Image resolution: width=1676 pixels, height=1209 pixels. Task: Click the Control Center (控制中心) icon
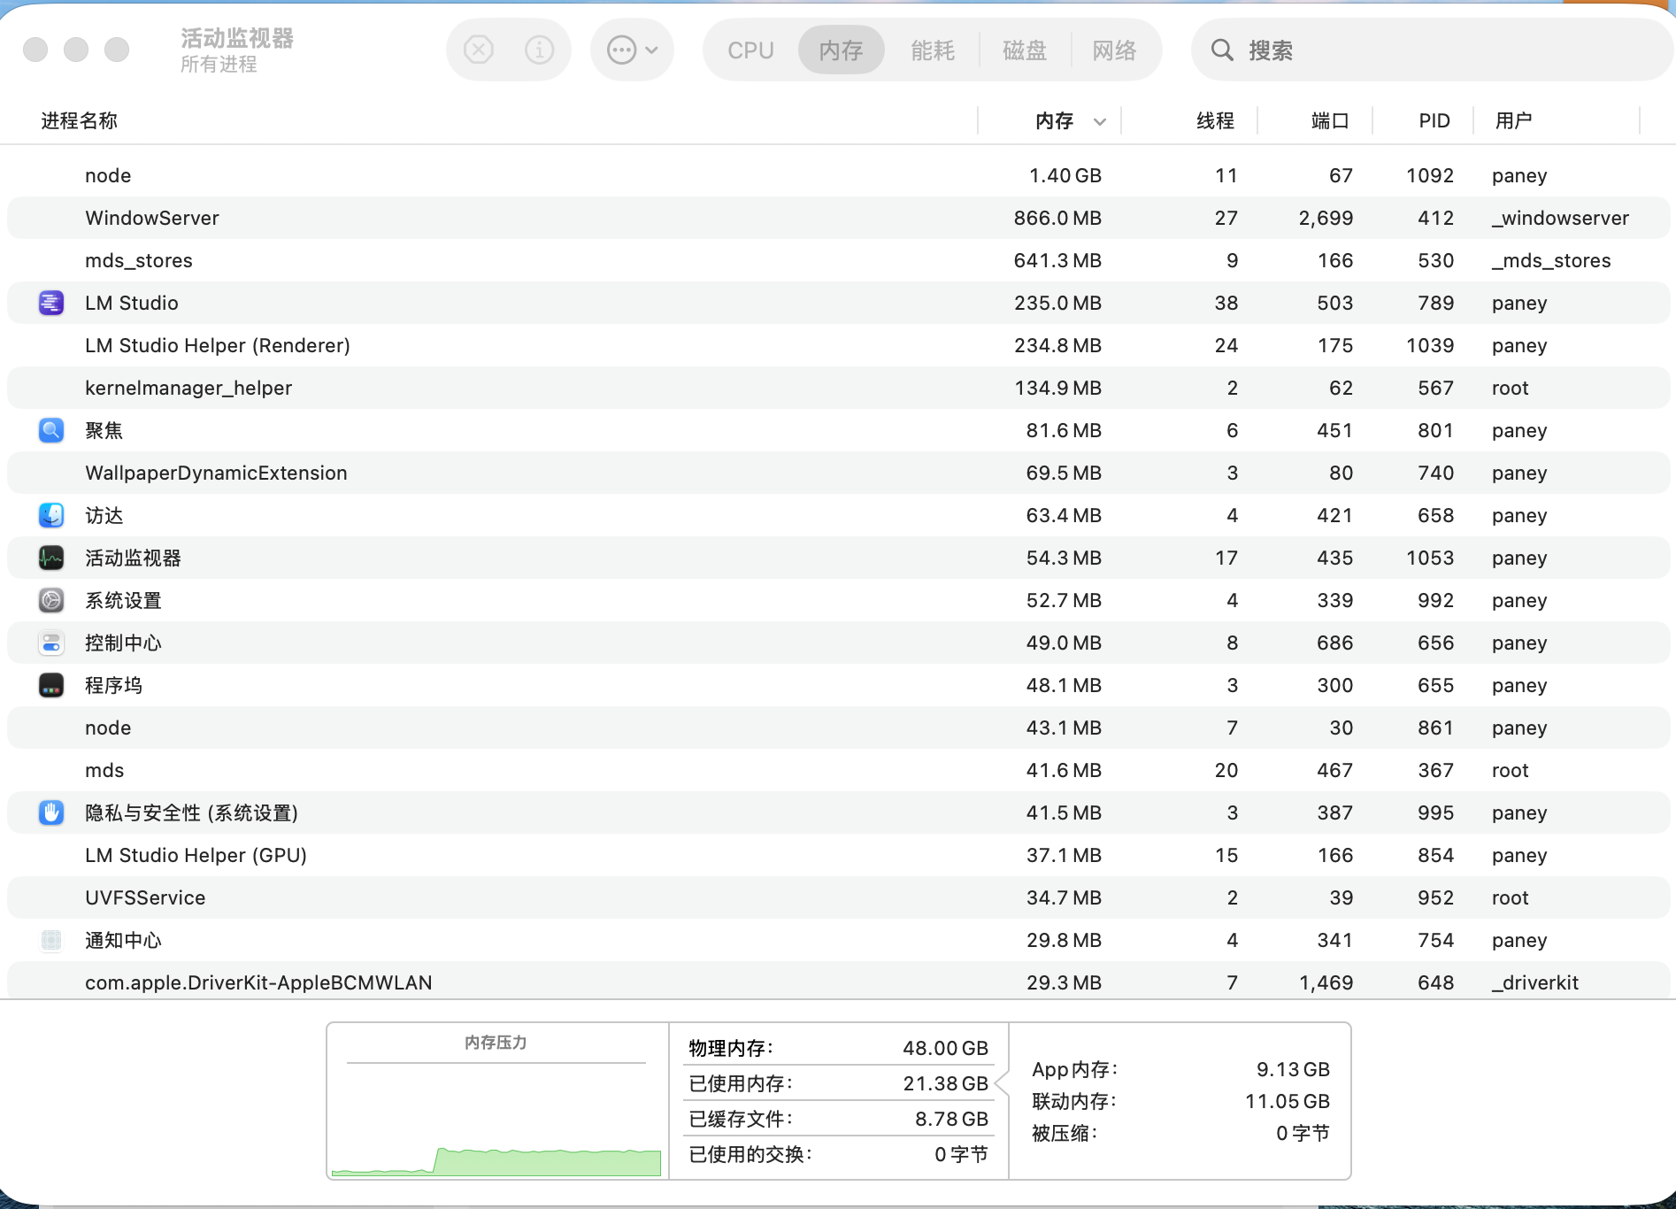[x=51, y=643]
